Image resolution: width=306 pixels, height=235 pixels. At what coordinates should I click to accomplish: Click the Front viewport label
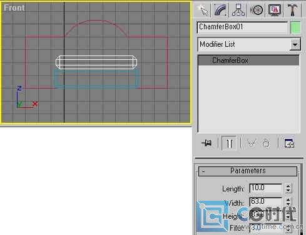[x=14, y=7]
